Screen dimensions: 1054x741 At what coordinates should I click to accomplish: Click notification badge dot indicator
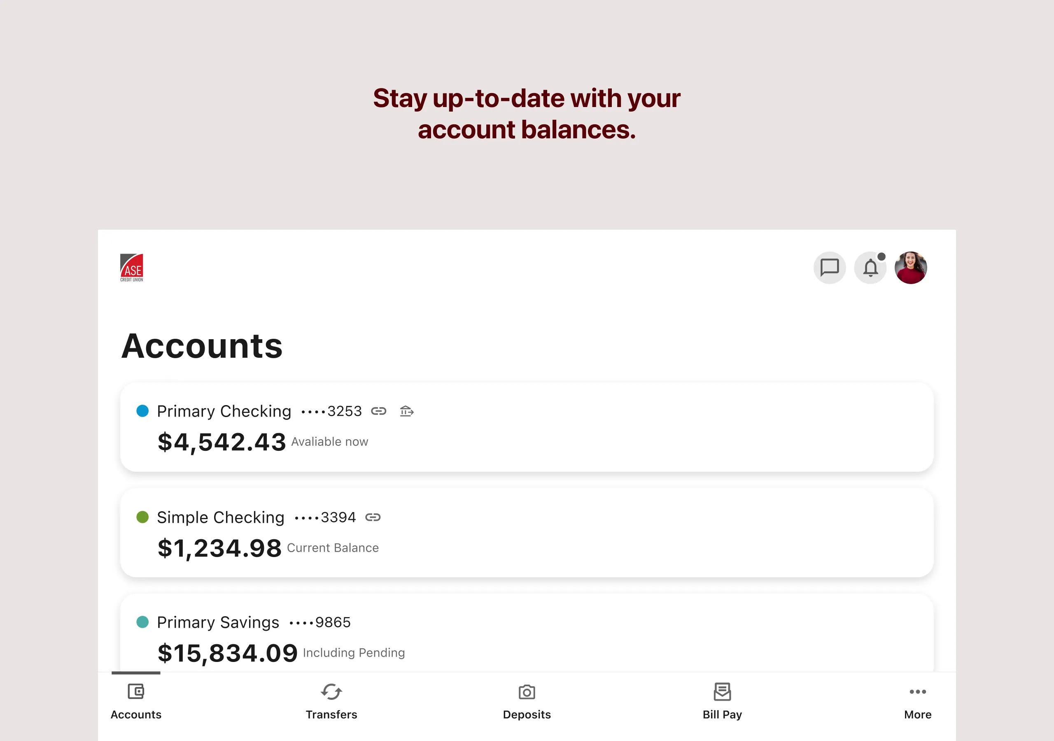[x=881, y=255]
